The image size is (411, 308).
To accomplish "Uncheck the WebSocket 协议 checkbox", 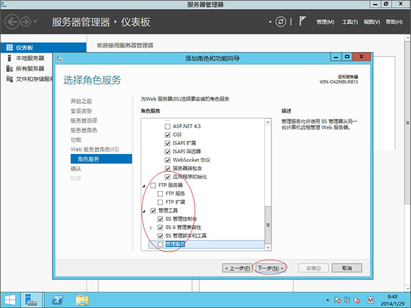I will pyautogui.click(x=168, y=160).
